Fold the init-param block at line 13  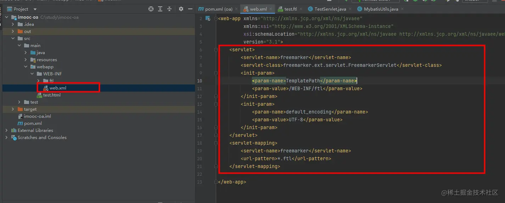(x=216, y=104)
